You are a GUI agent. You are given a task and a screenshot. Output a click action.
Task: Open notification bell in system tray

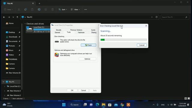click(x=188, y=105)
